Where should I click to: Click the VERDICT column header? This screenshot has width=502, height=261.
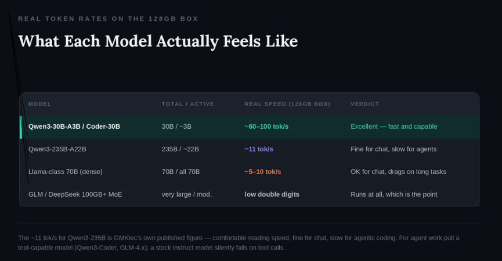[364, 104]
